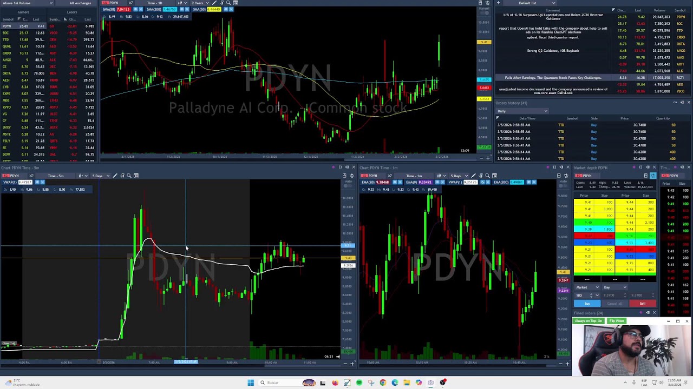Click mouse trading icon in 5m chart
693x389 pixels.
[x=344, y=176]
